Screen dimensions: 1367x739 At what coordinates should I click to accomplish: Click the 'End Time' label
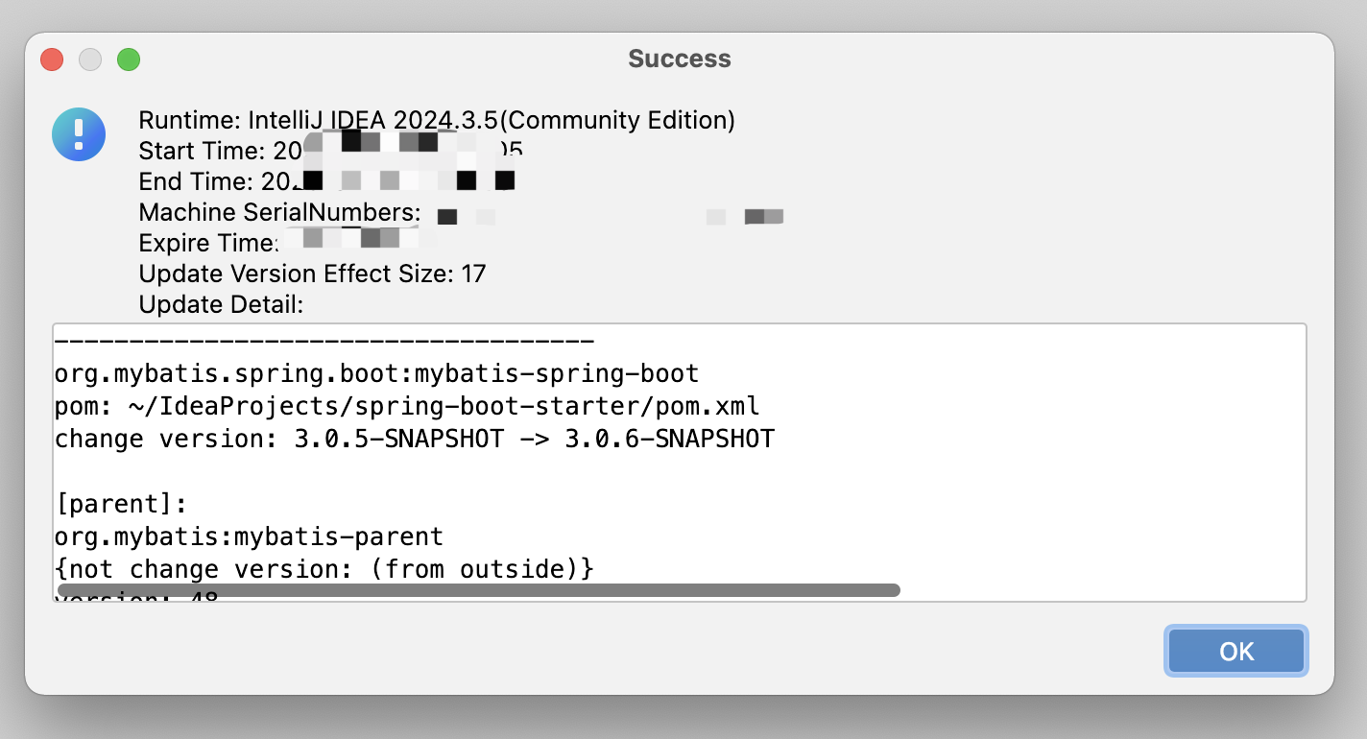tap(195, 181)
